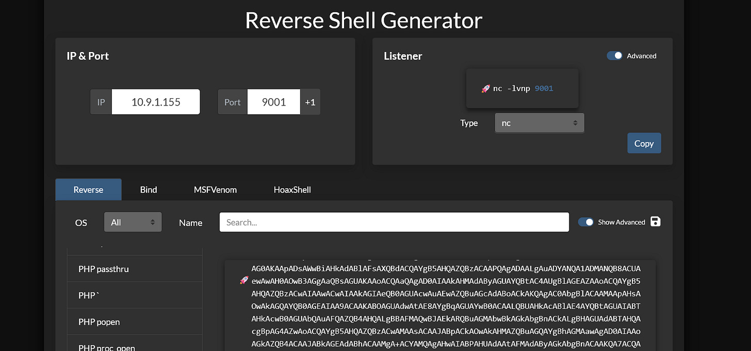Click the IP & Port heading
Image resolution: width=751 pixels, height=351 pixels.
pos(88,56)
